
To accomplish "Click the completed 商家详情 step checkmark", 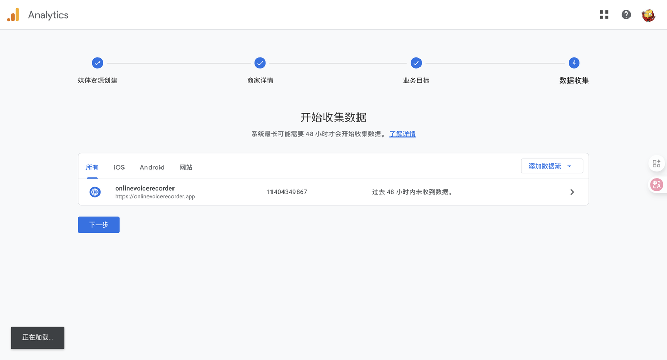I will pyautogui.click(x=260, y=63).
